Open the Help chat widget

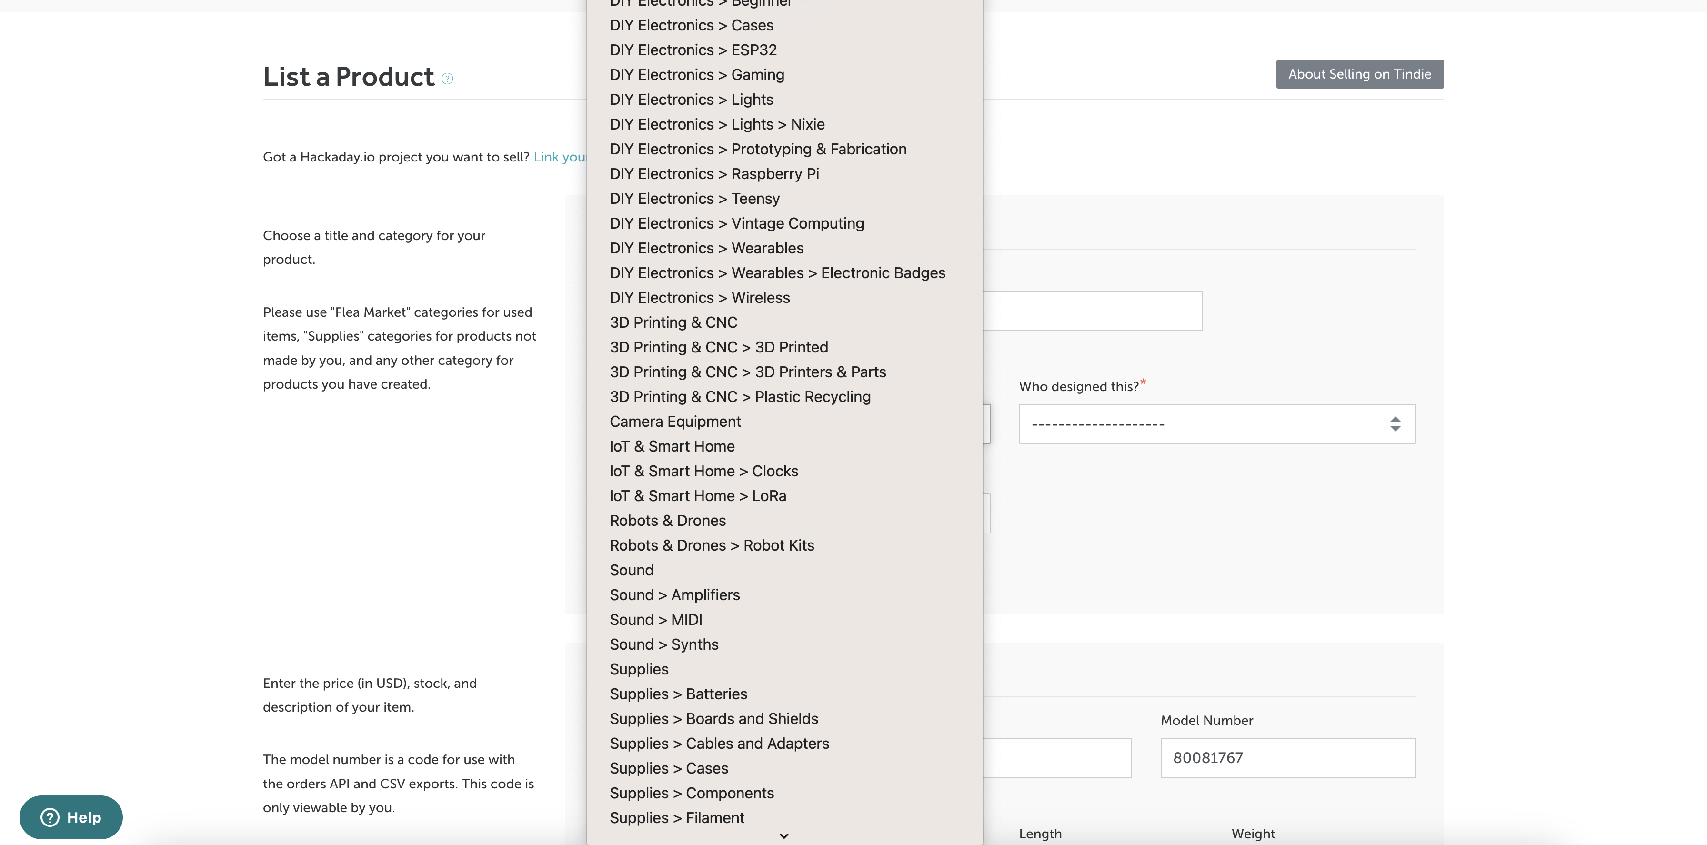point(71,817)
